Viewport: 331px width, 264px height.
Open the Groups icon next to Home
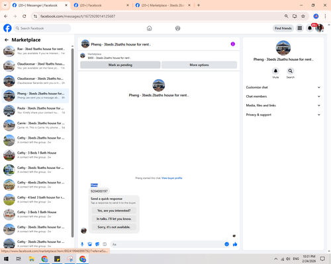[x=177, y=28]
